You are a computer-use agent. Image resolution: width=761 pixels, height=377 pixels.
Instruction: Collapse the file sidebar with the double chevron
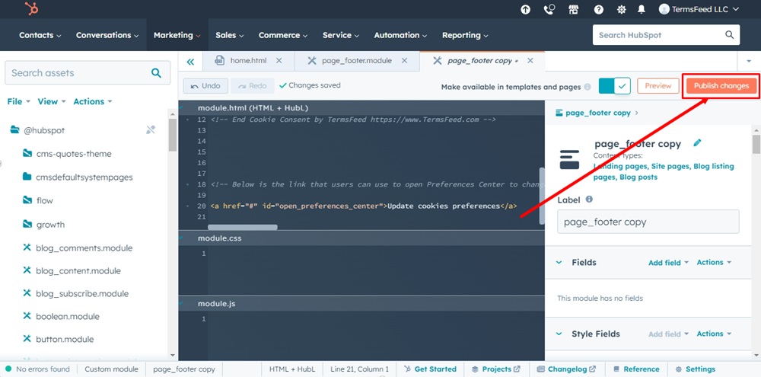[190, 61]
